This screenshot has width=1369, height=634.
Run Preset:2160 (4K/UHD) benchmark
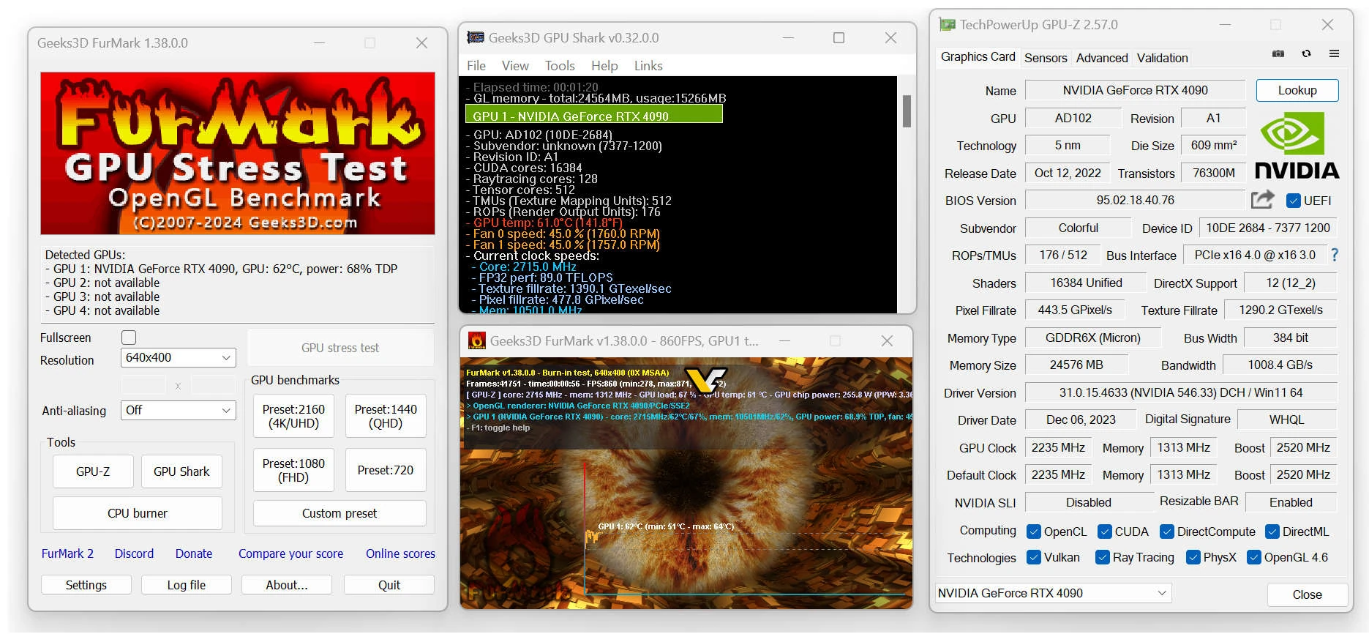[x=293, y=416]
